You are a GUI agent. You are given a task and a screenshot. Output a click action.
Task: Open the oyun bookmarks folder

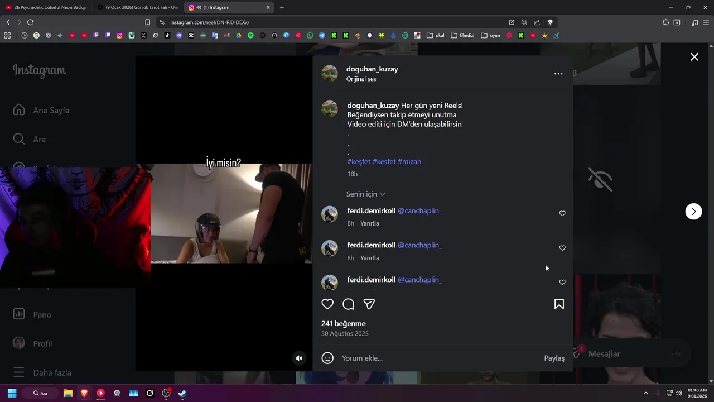coord(490,35)
